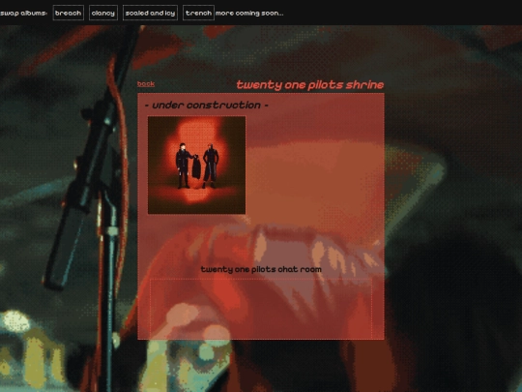Open the breach album cover image
Image resolution: width=522 pixels, height=392 pixels.
tap(197, 165)
